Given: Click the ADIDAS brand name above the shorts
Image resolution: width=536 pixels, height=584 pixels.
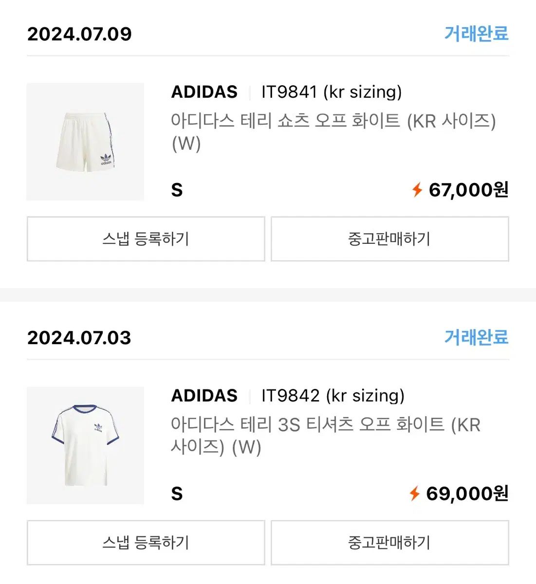Looking at the screenshot, I should tap(204, 92).
